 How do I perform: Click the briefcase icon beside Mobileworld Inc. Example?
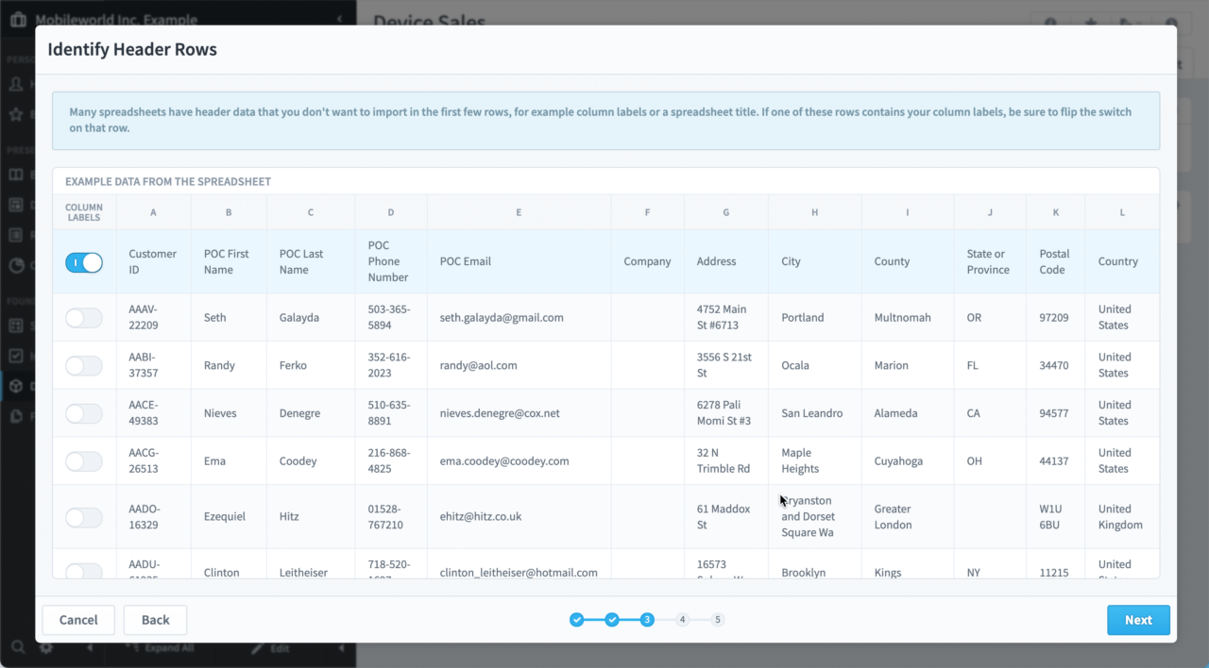click(x=17, y=20)
